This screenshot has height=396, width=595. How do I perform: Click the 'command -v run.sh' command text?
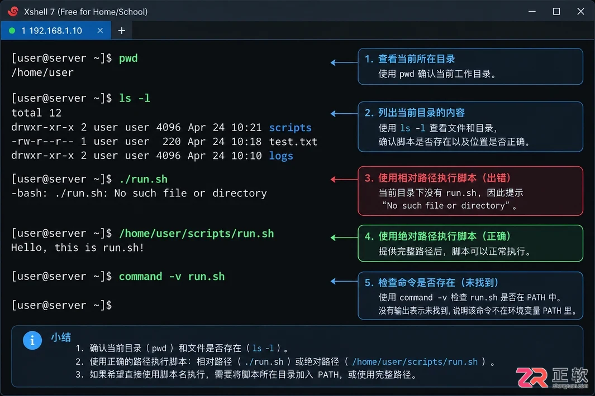[x=172, y=276]
